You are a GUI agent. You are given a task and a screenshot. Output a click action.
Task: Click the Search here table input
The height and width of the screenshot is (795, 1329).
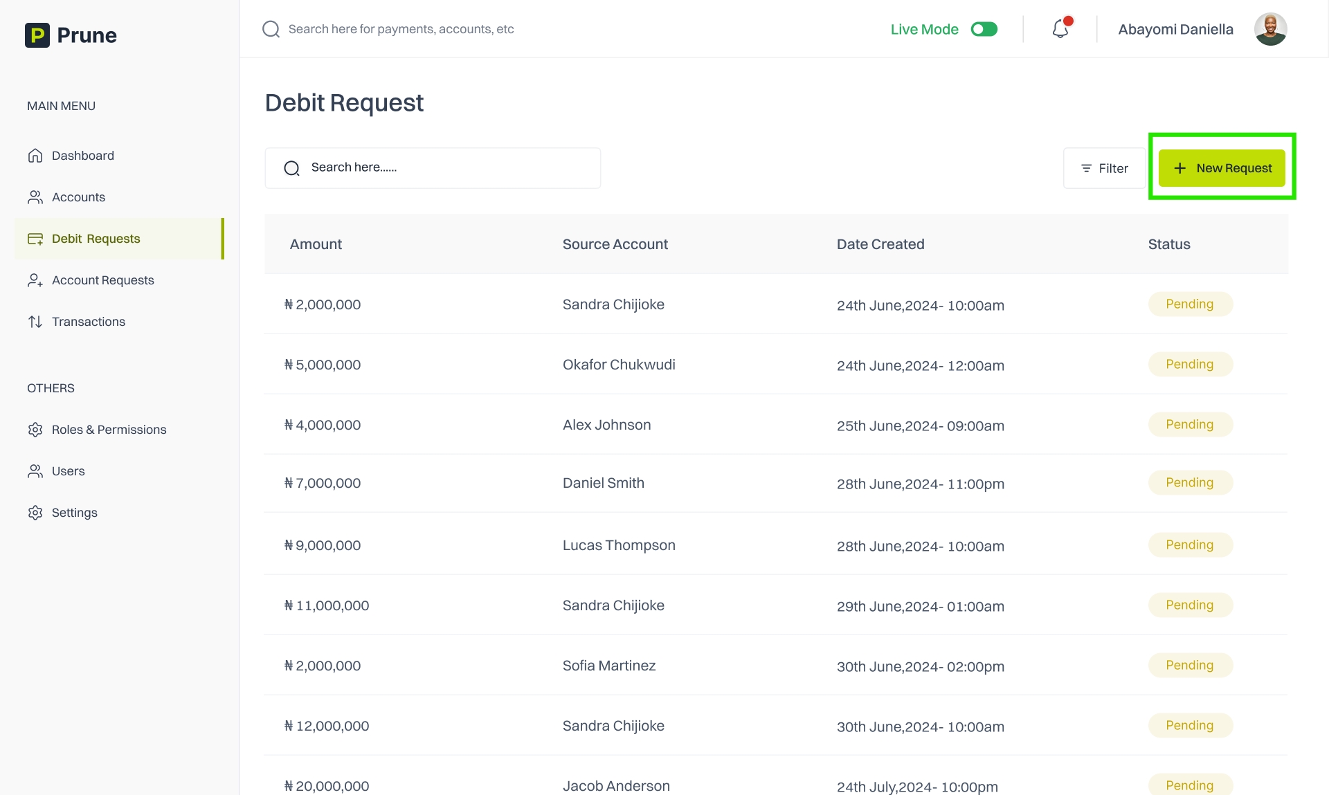(x=443, y=167)
